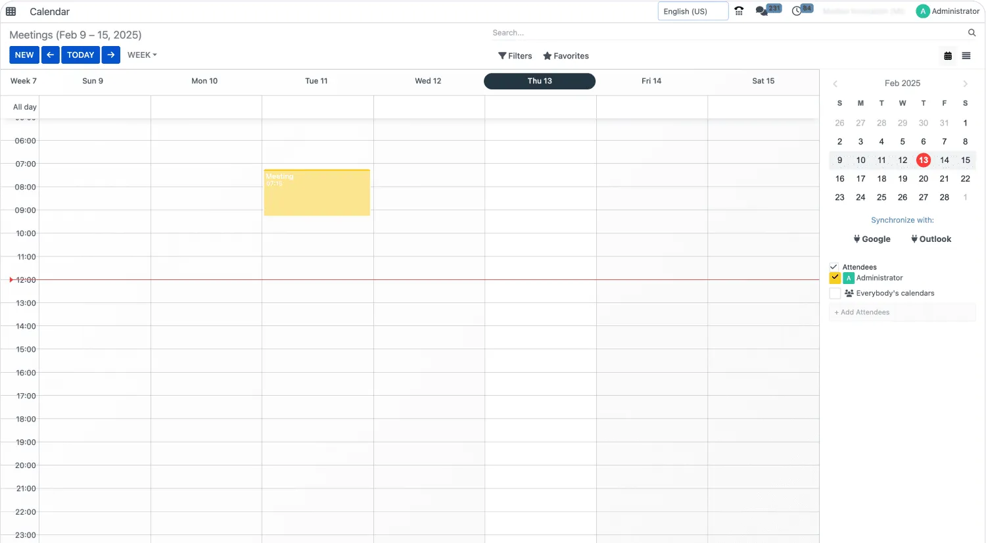The width and height of the screenshot is (986, 543).
Task: Expand the WEEK scale dropdown
Action: tap(142, 55)
